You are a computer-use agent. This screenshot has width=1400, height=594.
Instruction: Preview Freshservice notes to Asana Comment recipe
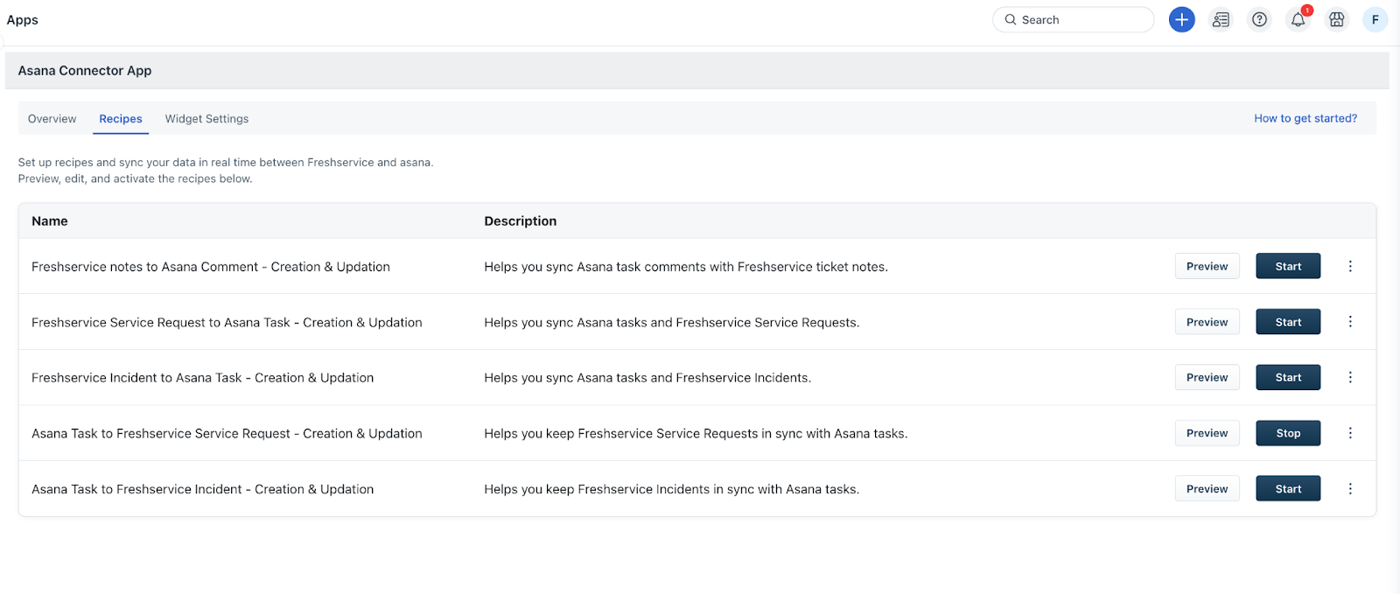coord(1207,266)
